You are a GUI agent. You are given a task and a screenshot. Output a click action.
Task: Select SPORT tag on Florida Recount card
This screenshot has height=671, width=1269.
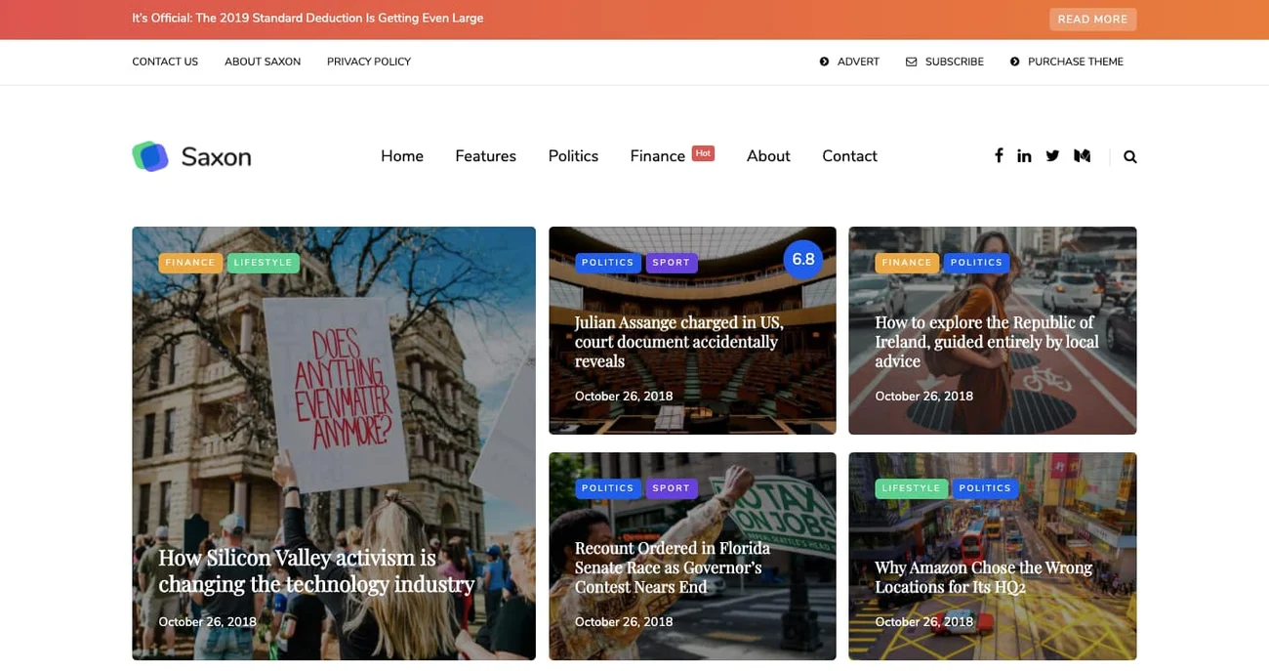[x=672, y=488]
